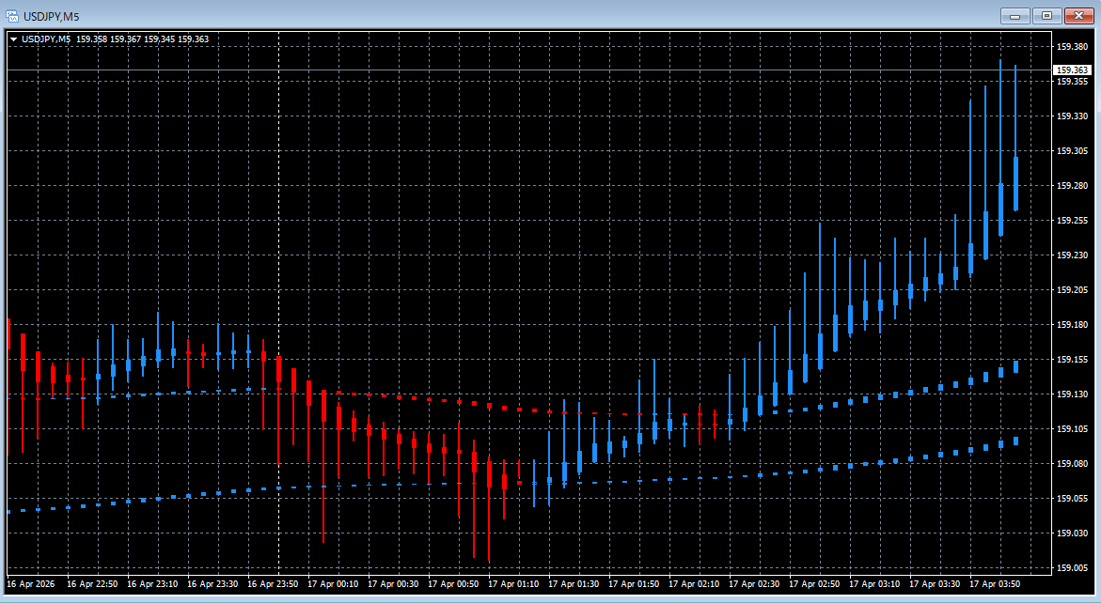The width and height of the screenshot is (1101, 603).
Task: Maximize the USDJPY,M5 chart window
Action: tap(1046, 15)
